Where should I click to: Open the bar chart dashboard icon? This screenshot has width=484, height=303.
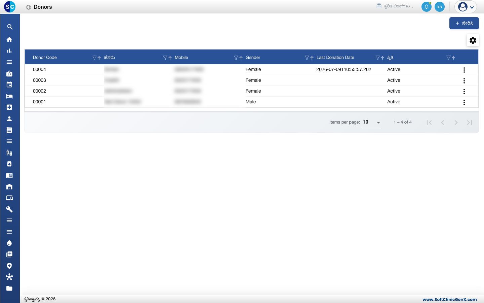(x=9, y=51)
